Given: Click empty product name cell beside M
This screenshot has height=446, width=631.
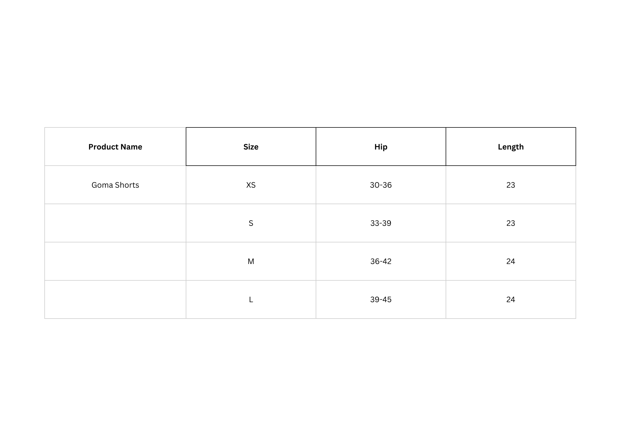Looking at the screenshot, I should (x=115, y=261).
